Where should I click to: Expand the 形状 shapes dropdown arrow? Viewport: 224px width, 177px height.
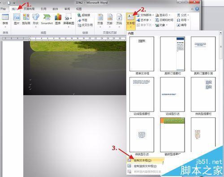36,27
